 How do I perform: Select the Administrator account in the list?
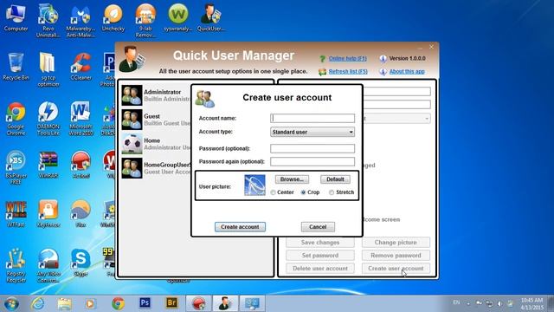pos(156,95)
